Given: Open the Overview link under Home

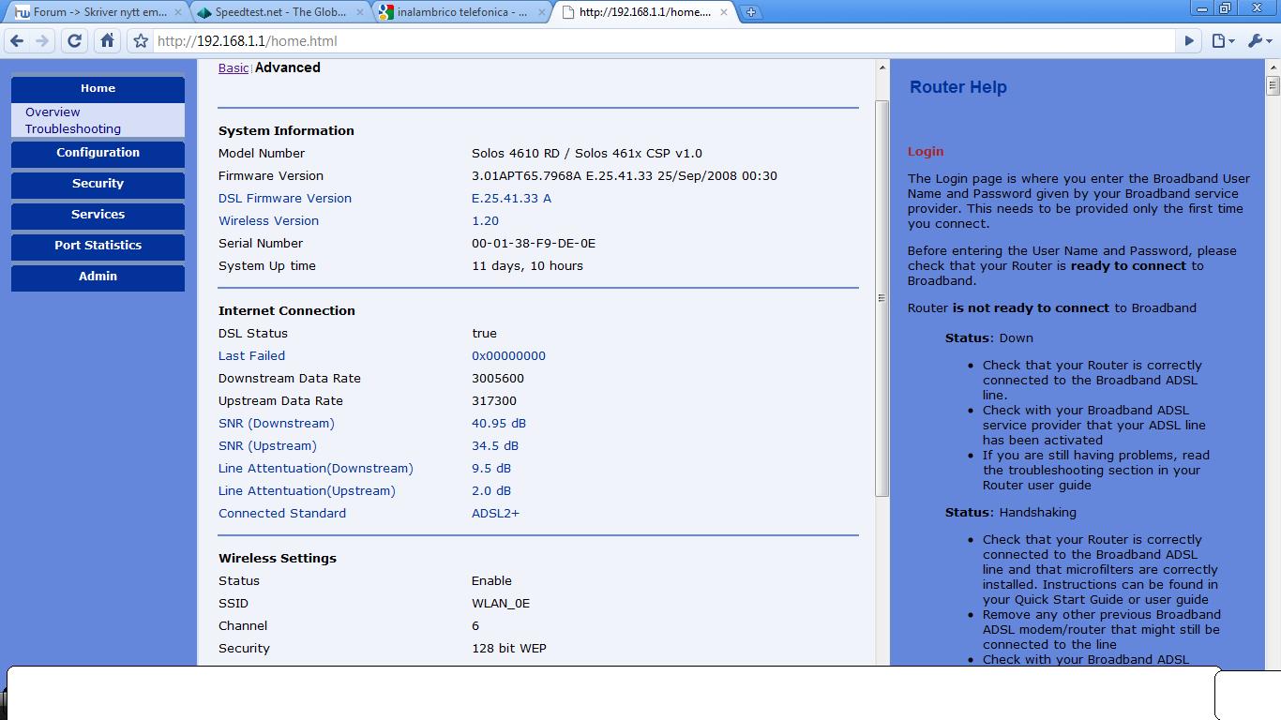Looking at the screenshot, I should 53,112.
